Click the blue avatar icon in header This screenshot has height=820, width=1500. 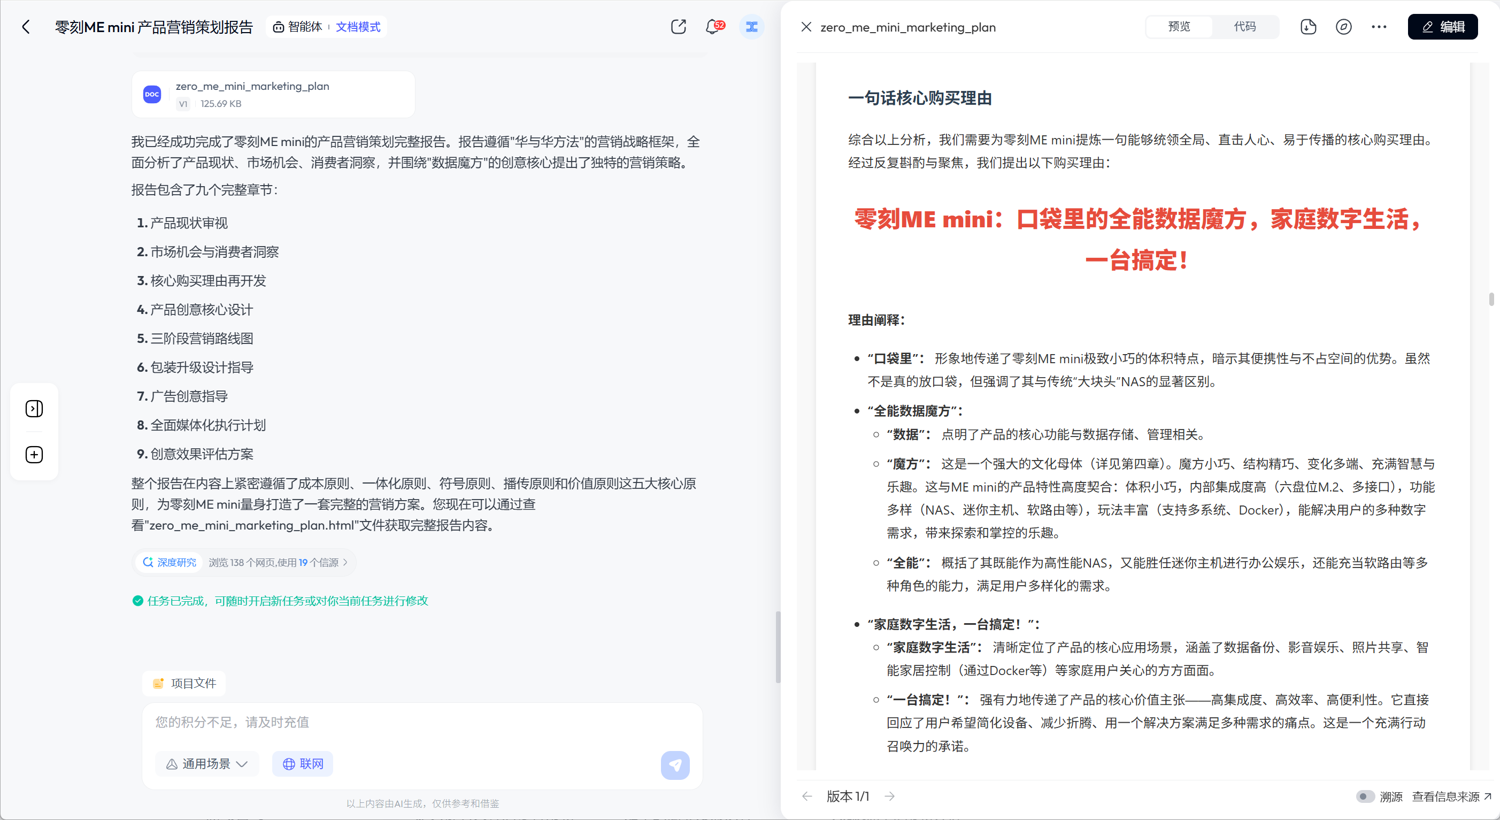751,27
